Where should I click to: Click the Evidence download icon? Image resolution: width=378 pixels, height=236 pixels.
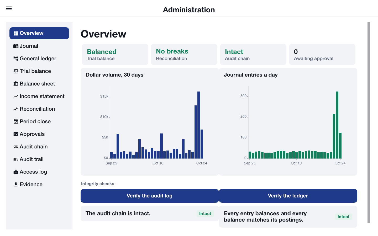pos(16,184)
